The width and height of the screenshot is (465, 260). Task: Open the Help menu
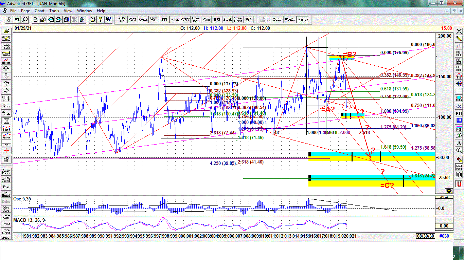click(101, 10)
